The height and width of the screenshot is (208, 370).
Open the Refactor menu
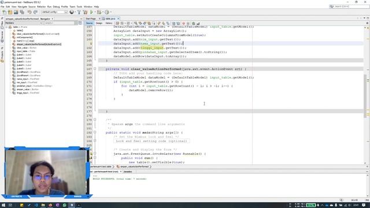41,6
